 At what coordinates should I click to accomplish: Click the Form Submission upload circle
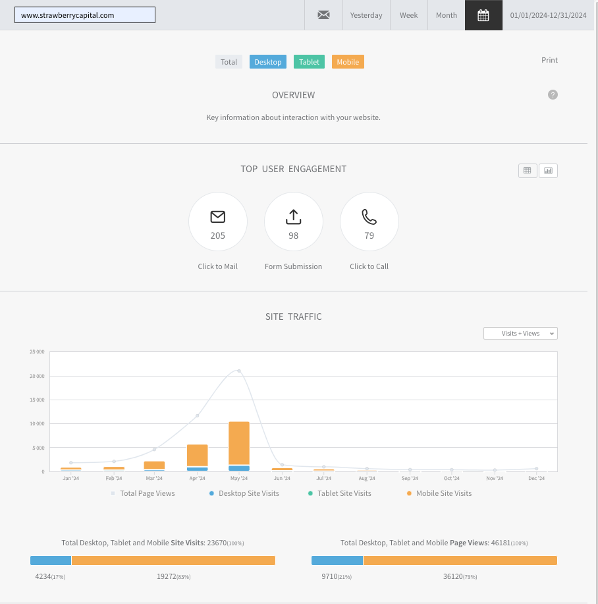(x=294, y=222)
